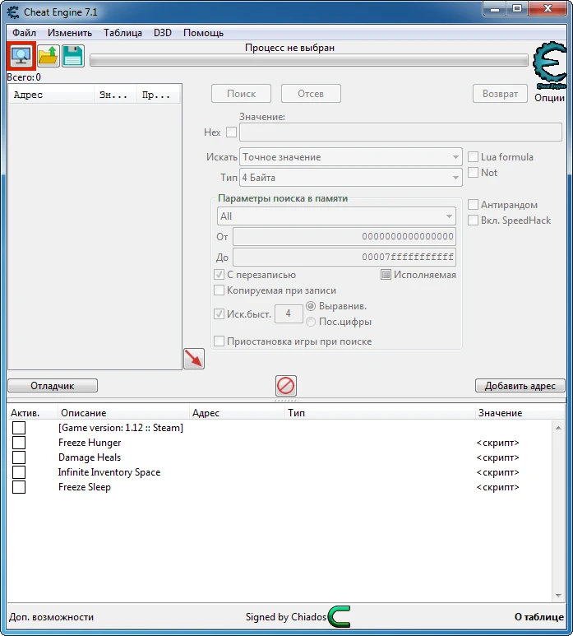The height and width of the screenshot is (636, 573).
Task: Copy selected addresses with red arrow button
Action: [x=194, y=359]
